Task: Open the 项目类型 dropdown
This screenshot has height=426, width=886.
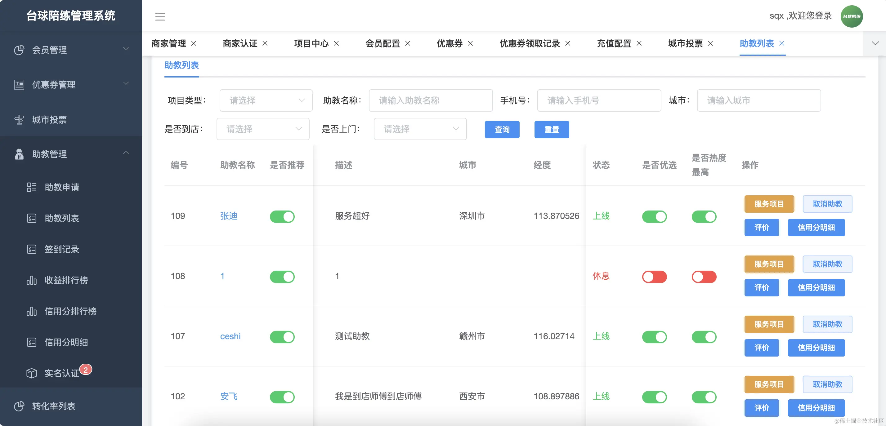Action: pyautogui.click(x=266, y=100)
